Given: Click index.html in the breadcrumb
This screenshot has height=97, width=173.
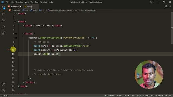Looking at the screenshot, I should [x=16, y=10].
